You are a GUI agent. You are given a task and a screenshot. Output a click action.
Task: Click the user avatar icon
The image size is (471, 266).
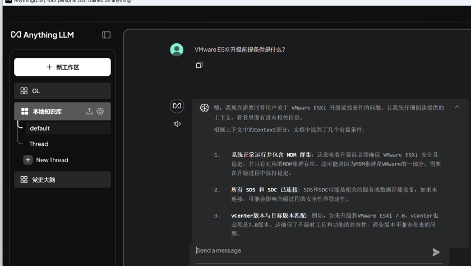[177, 50]
